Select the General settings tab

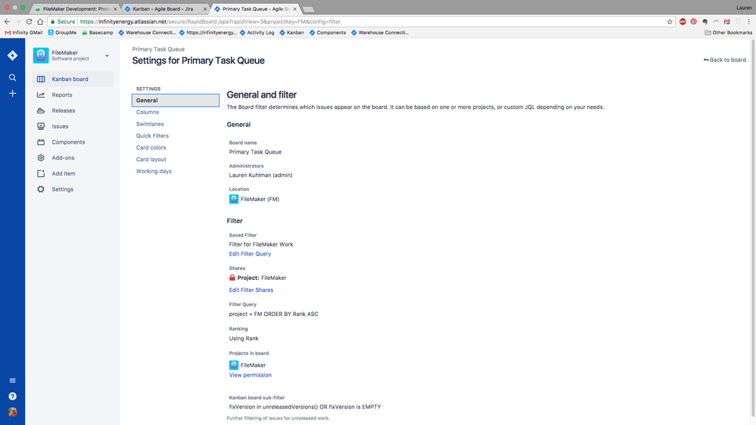(176, 101)
